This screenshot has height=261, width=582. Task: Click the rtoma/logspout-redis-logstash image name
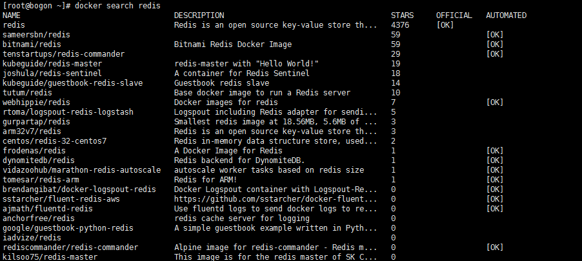pos(68,111)
